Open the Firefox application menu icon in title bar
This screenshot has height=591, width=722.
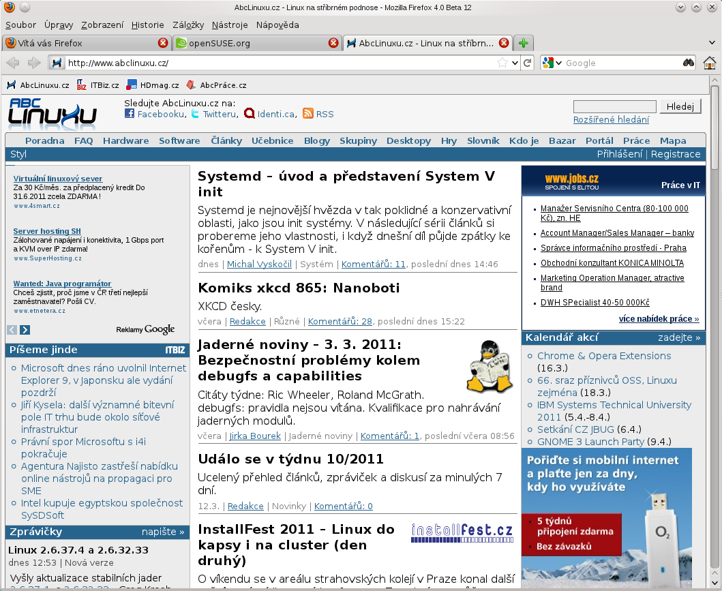pyautogui.click(x=10, y=7)
